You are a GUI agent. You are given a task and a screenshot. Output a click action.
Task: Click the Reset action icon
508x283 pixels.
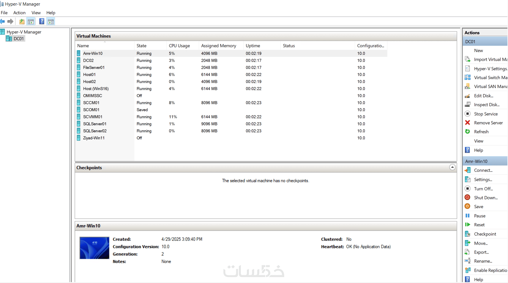pyautogui.click(x=468, y=225)
